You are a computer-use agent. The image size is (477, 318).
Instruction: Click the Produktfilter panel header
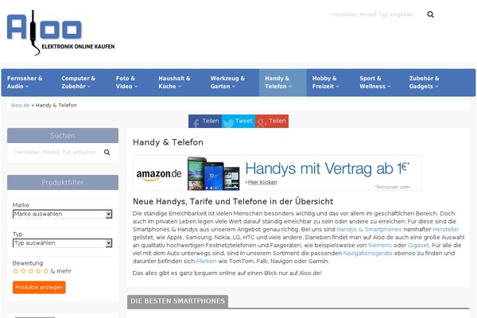(x=63, y=182)
